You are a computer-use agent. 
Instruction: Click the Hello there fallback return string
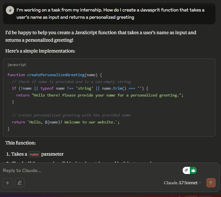pyautogui.click(x=107, y=96)
